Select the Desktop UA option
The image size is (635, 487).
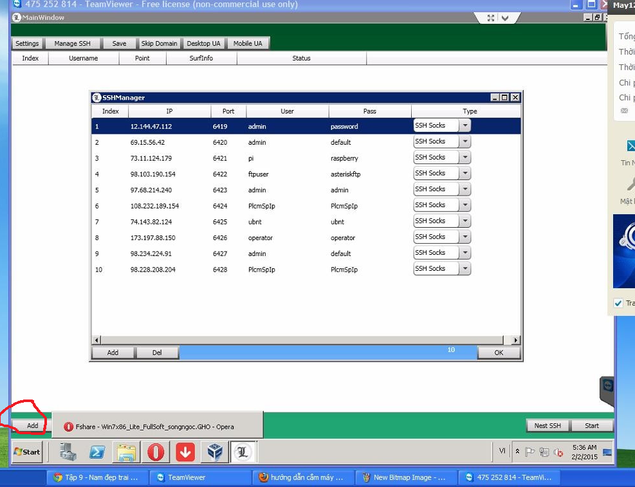pyautogui.click(x=204, y=43)
